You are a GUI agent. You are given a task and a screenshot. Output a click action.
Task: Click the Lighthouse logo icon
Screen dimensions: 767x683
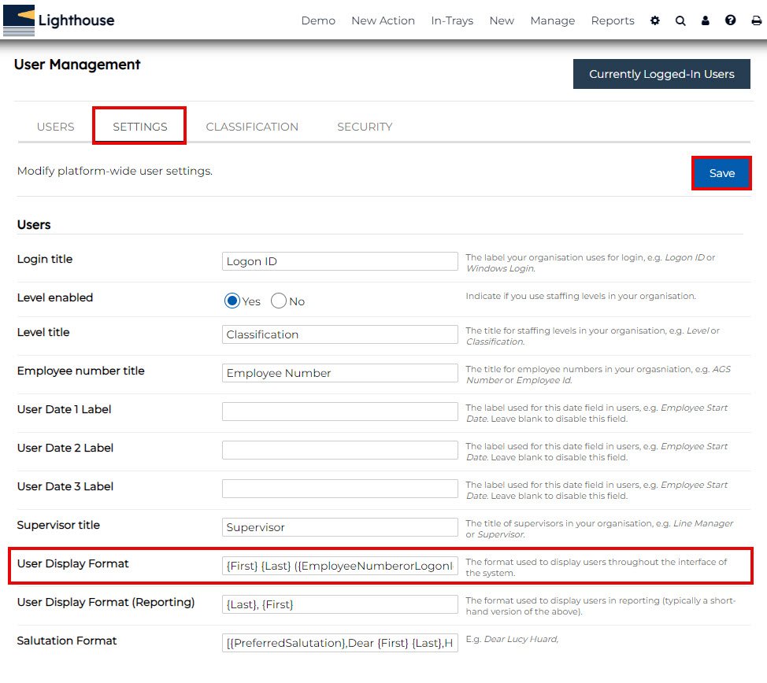tap(19, 20)
